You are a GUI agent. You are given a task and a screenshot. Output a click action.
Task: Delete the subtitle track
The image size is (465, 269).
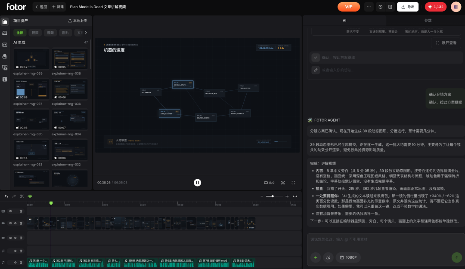click(x=21, y=211)
